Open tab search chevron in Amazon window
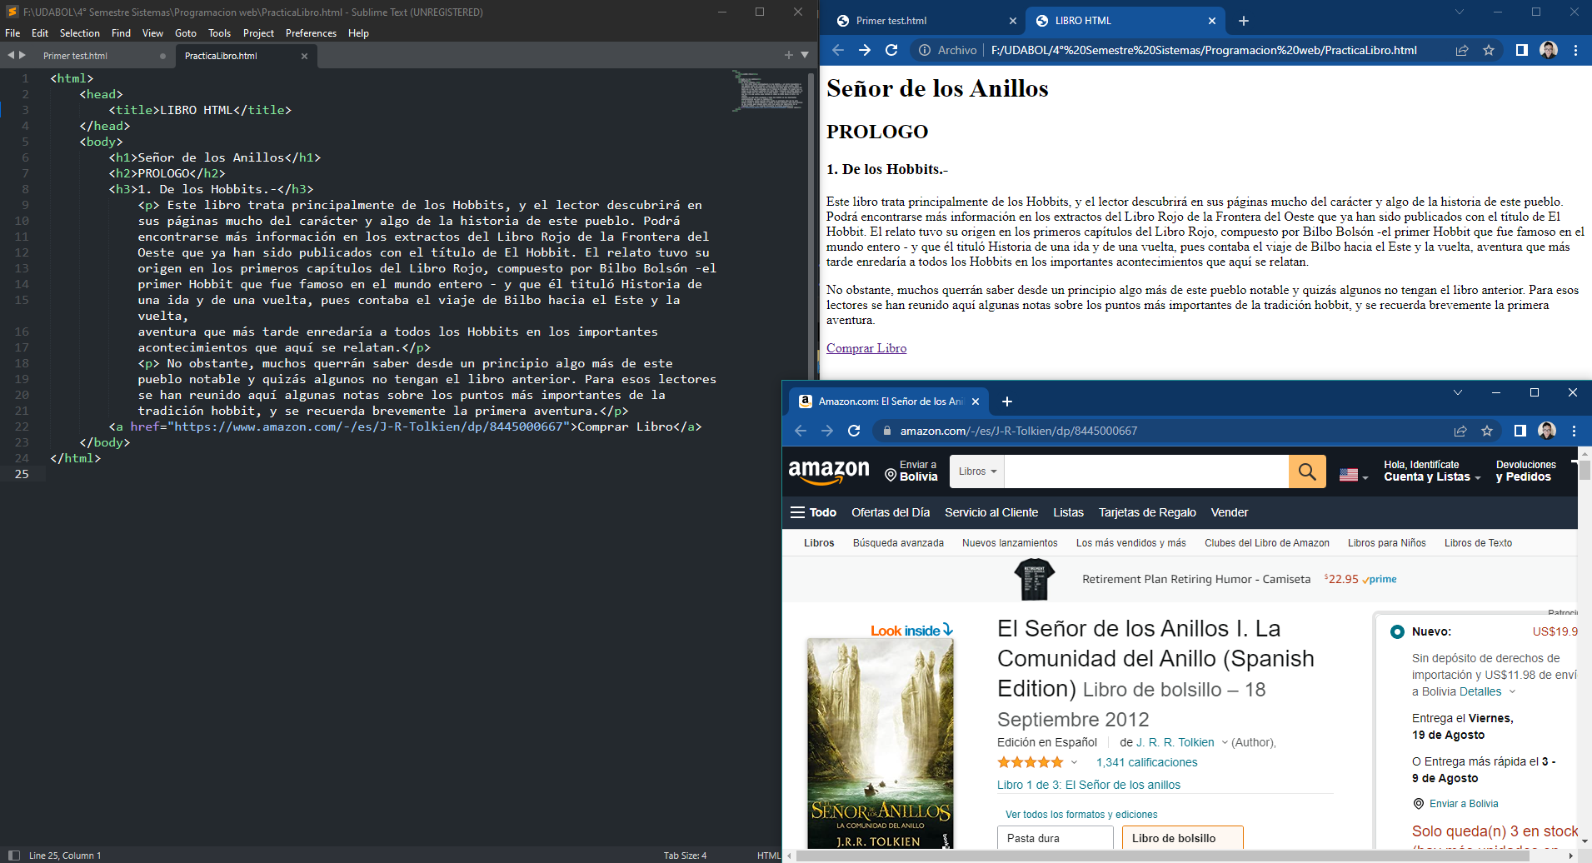1592x863 pixels. [x=1458, y=392]
